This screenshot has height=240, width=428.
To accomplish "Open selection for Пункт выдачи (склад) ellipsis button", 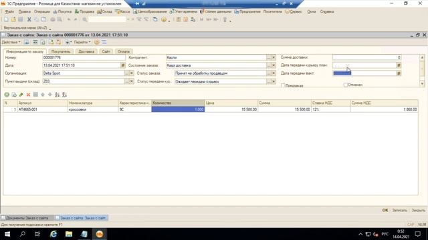I will click(x=127, y=81).
